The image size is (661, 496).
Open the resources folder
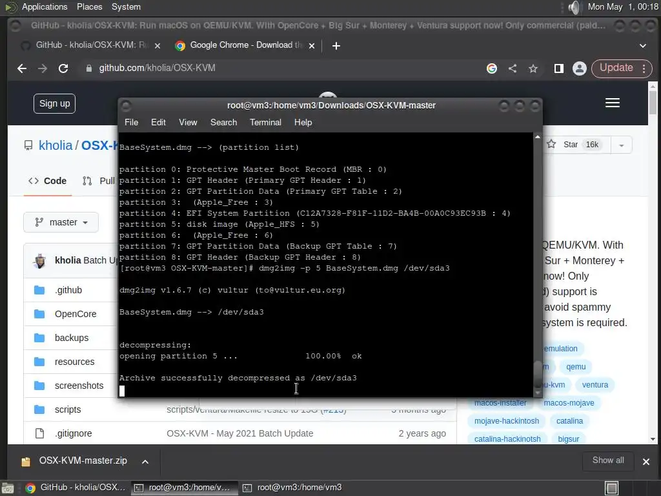tap(75, 362)
